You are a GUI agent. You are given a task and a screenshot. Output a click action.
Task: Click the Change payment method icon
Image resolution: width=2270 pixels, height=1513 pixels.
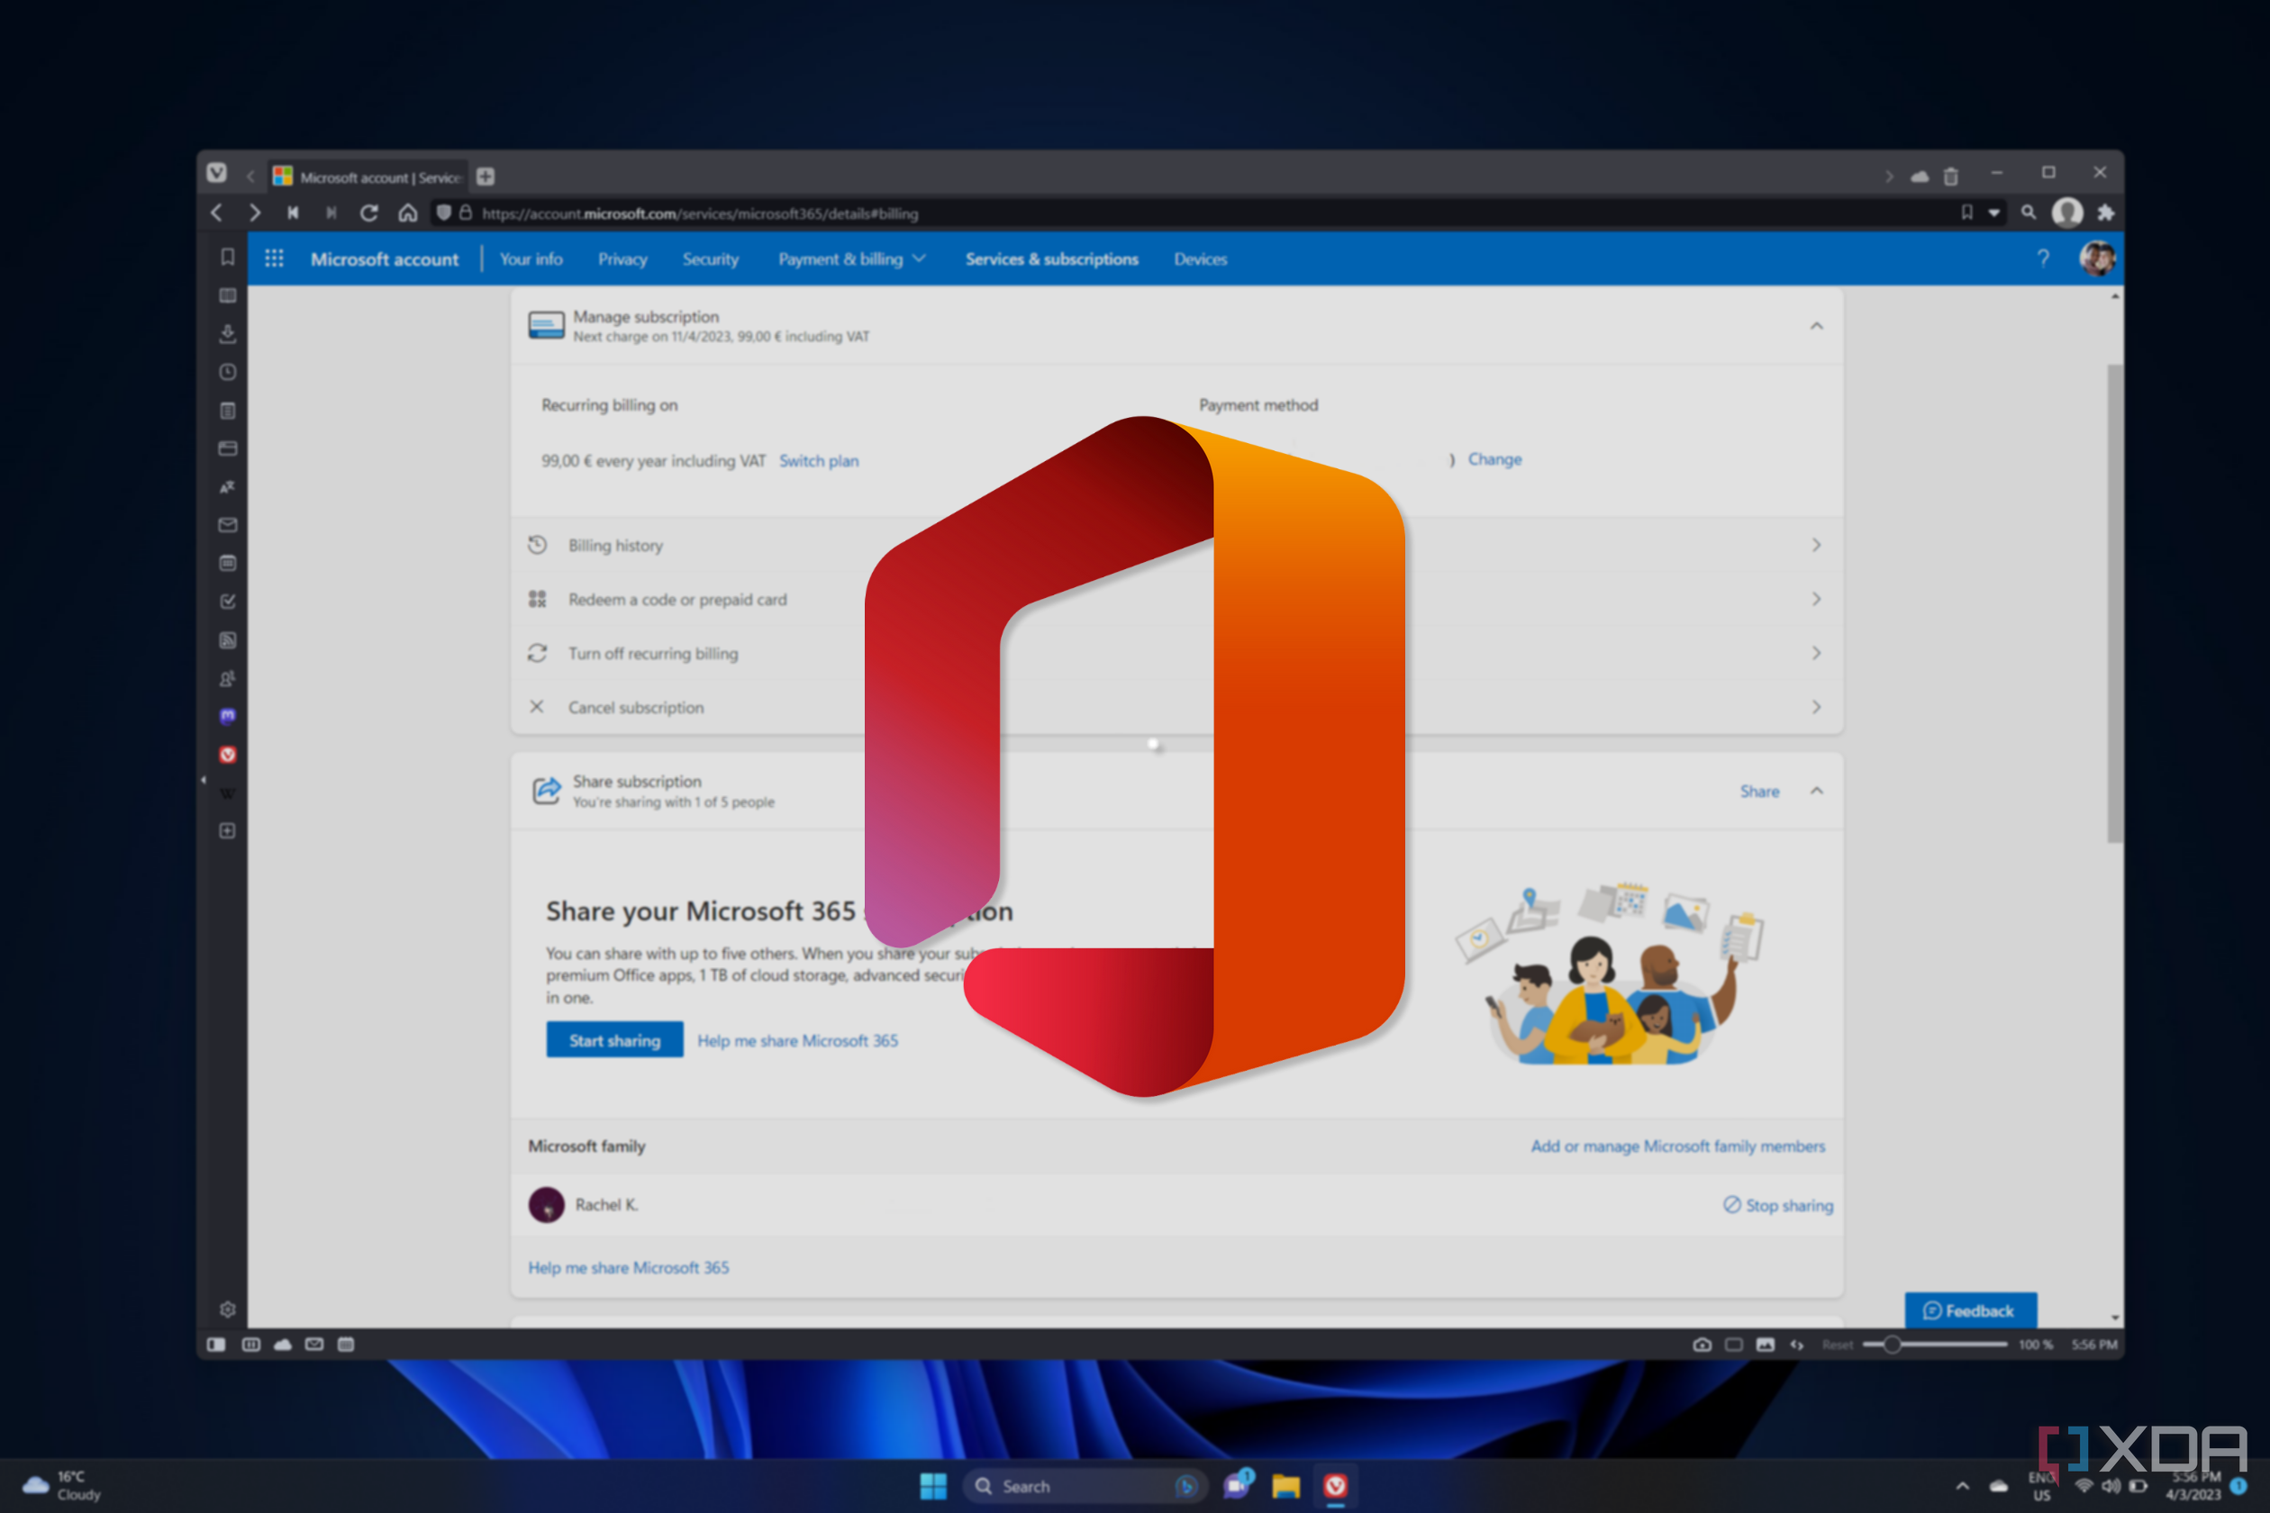click(1494, 458)
